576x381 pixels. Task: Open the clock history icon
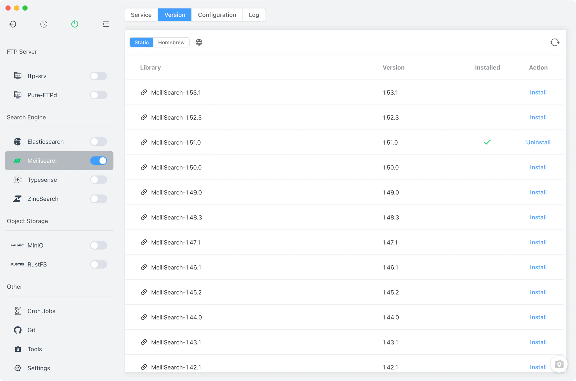44,24
